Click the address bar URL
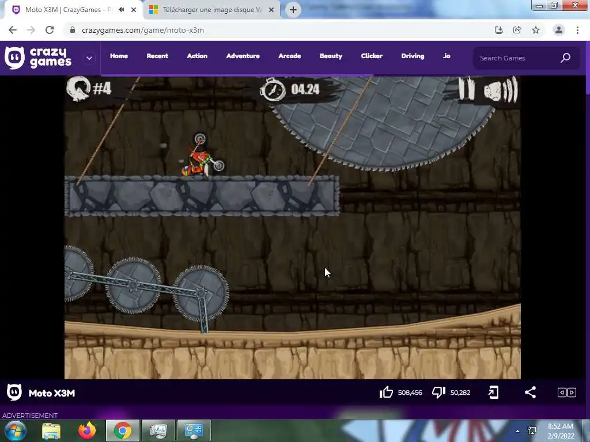This screenshot has height=442, width=590. coord(143,30)
